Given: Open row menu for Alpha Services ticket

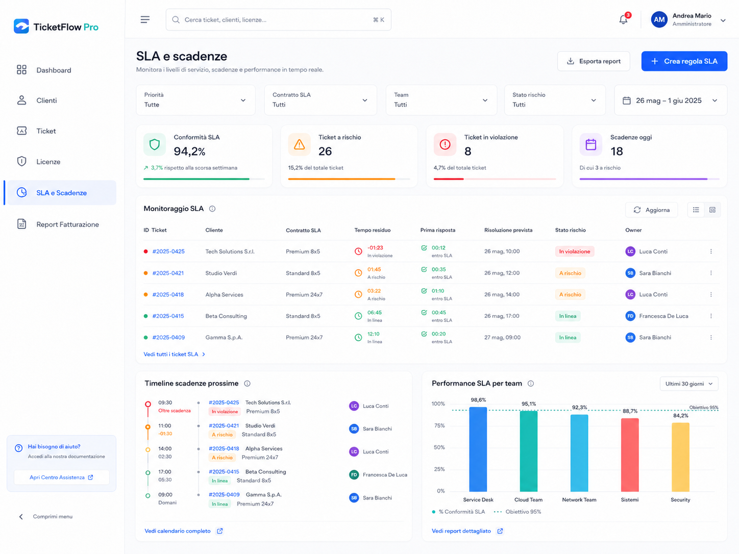Looking at the screenshot, I should [x=711, y=294].
